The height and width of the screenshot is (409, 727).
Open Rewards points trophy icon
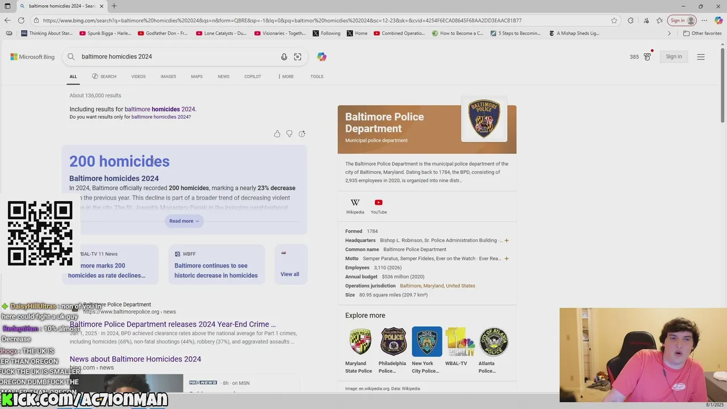point(647,57)
